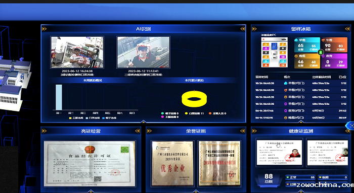354x193 pixels.
Task: Open the 晚餐 card showing 46
Action: pyautogui.click(x=307, y=61)
